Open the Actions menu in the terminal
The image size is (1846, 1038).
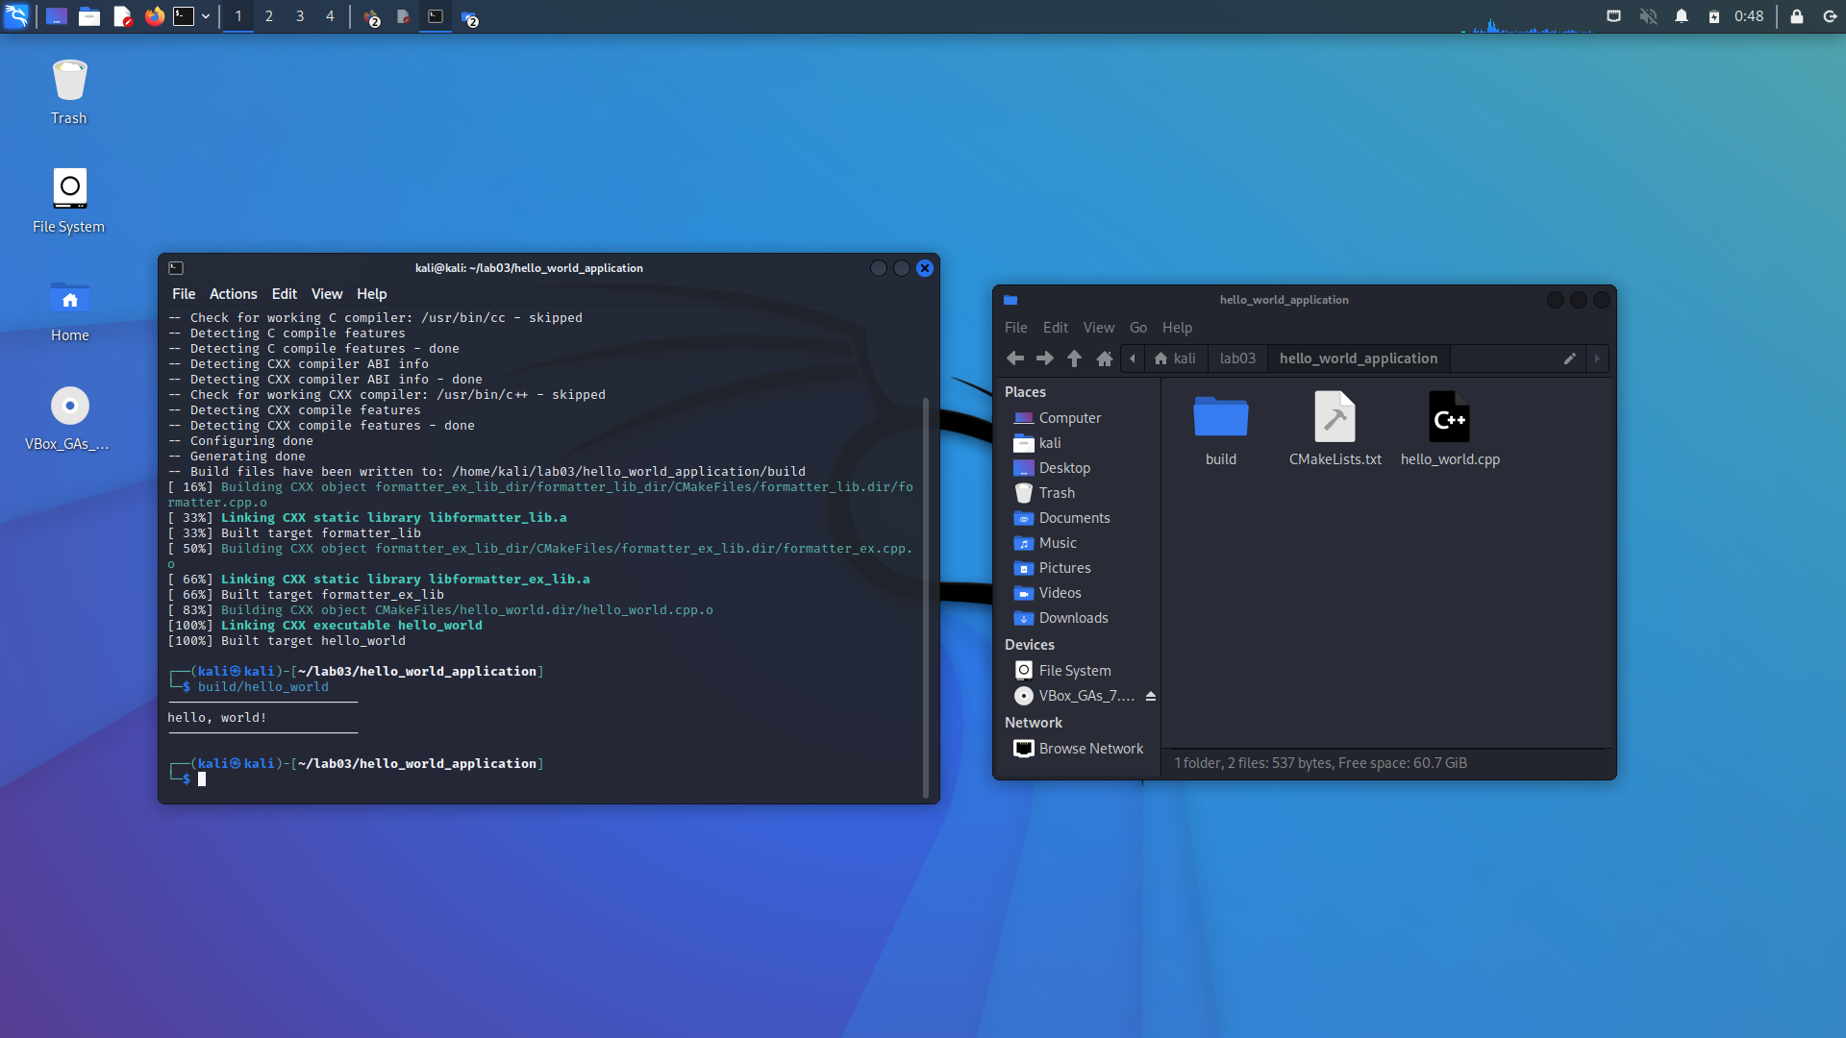click(233, 294)
